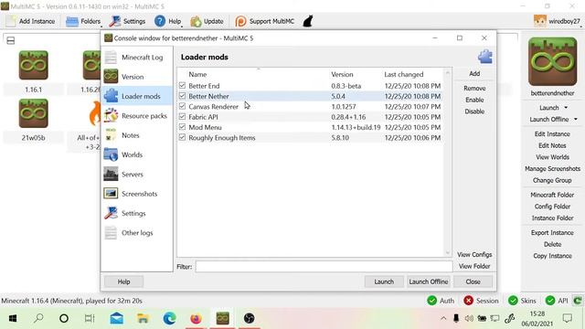This screenshot has height=329, width=585.
Task: Click Instance Folder on right panel
Action: coord(552,218)
